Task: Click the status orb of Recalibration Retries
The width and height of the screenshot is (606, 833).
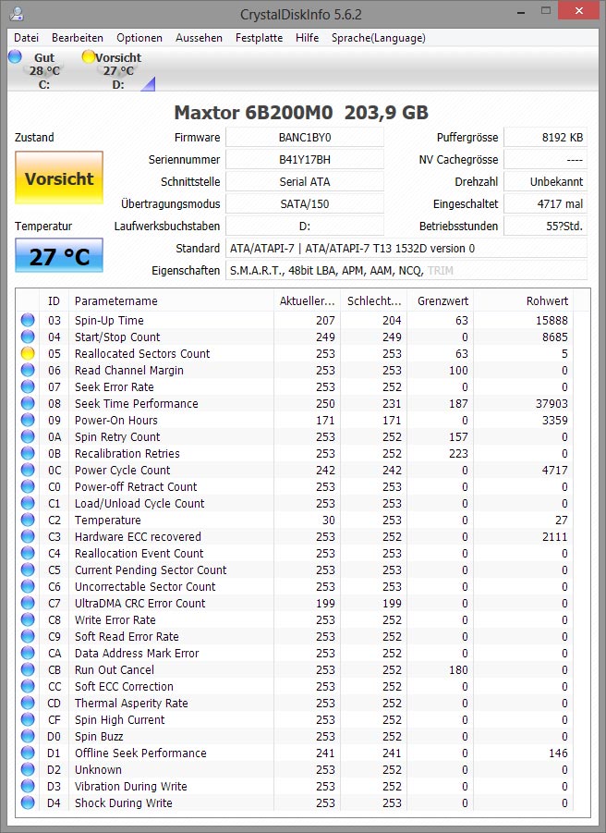Action: [x=28, y=453]
